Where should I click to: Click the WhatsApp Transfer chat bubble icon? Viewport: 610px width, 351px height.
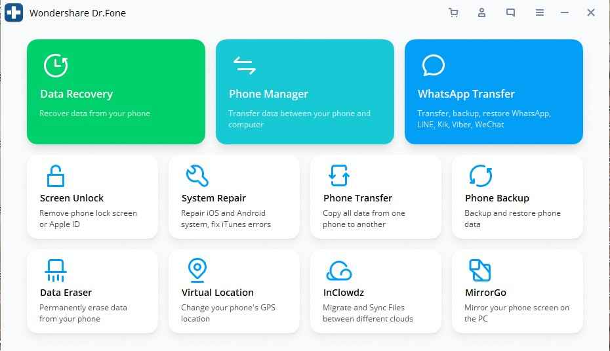(x=433, y=66)
